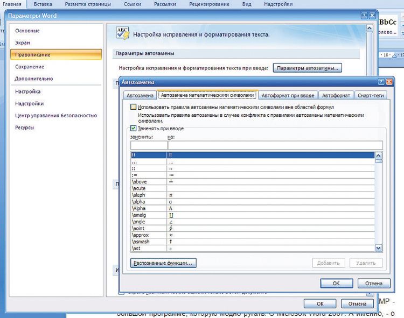The image size is (404, 318).
Task: Open the Рецензирование ribbon tab
Action: 208,4
